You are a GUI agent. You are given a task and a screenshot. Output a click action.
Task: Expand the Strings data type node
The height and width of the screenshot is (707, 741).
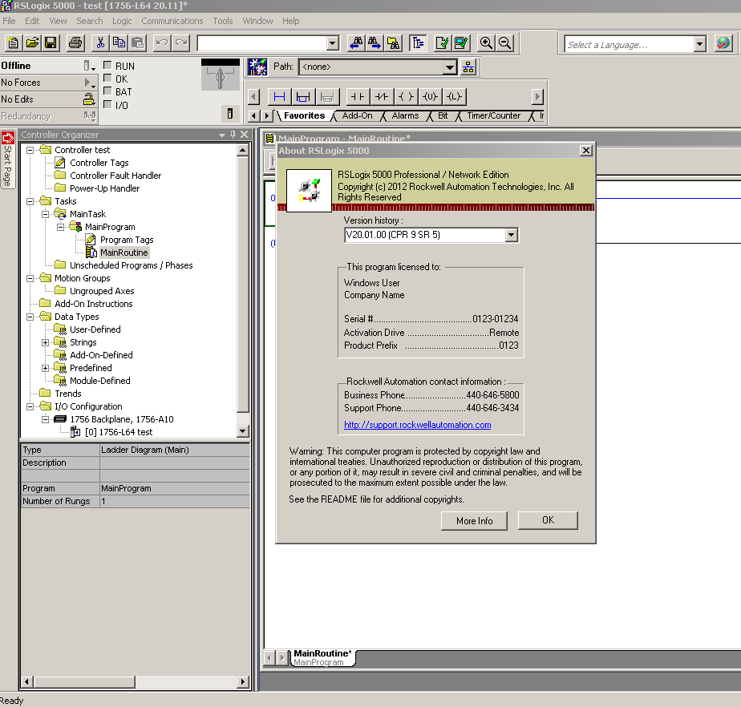(x=46, y=342)
